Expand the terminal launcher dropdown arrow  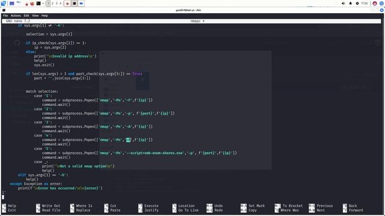(43, 4)
